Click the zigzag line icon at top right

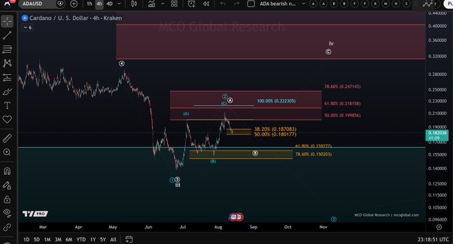(x=428, y=3)
